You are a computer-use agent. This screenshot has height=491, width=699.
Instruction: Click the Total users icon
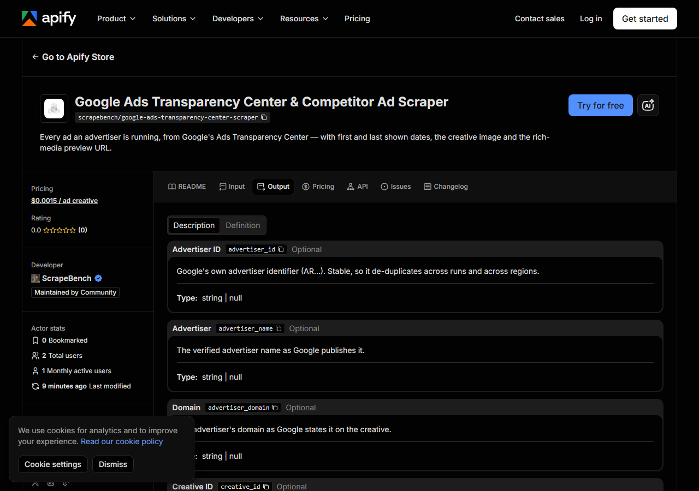[x=35, y=356]
